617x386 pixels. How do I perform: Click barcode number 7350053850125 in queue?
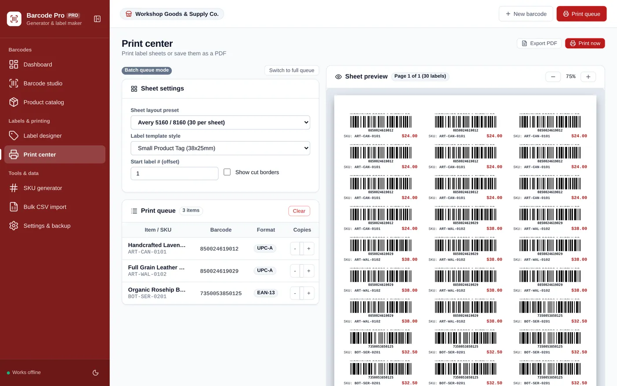[x=221, y=293]
